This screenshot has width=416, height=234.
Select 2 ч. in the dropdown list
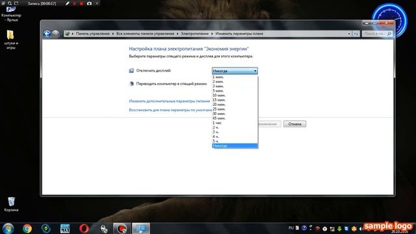pos(235,127)
